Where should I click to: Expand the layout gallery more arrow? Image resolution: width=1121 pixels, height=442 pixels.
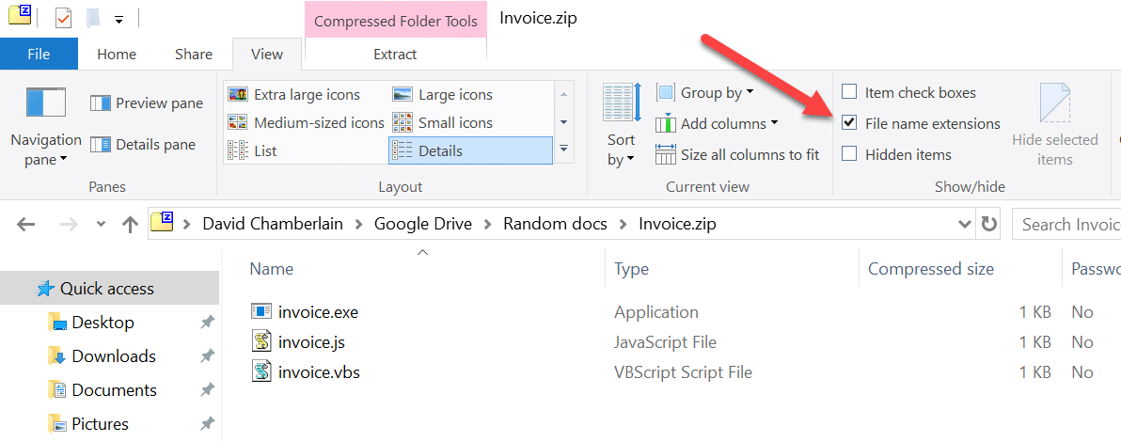tap(563, 149)
